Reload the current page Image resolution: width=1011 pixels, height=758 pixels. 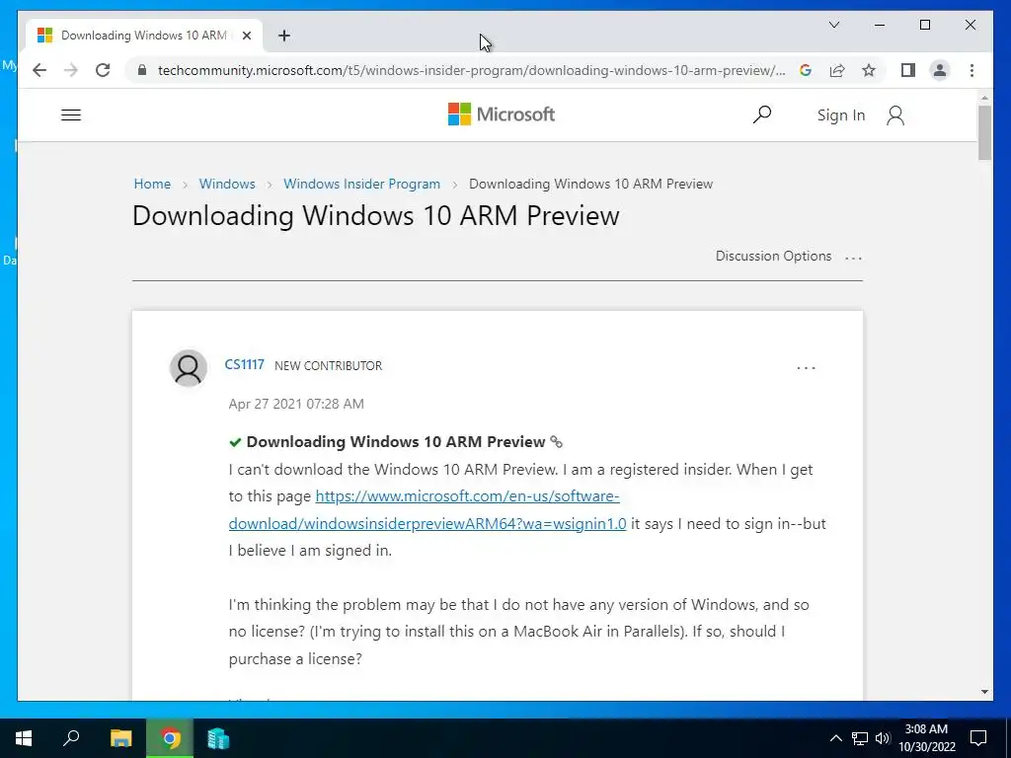[103, 70]
